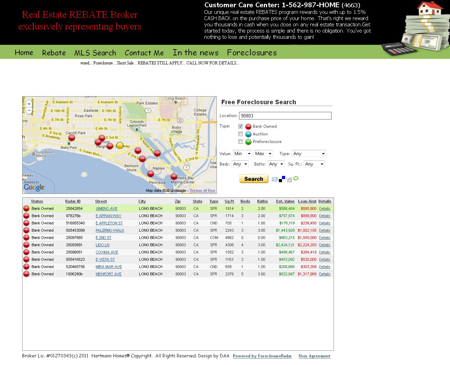
Task: Click the blue and black squares icon
Action: point(282,179)
